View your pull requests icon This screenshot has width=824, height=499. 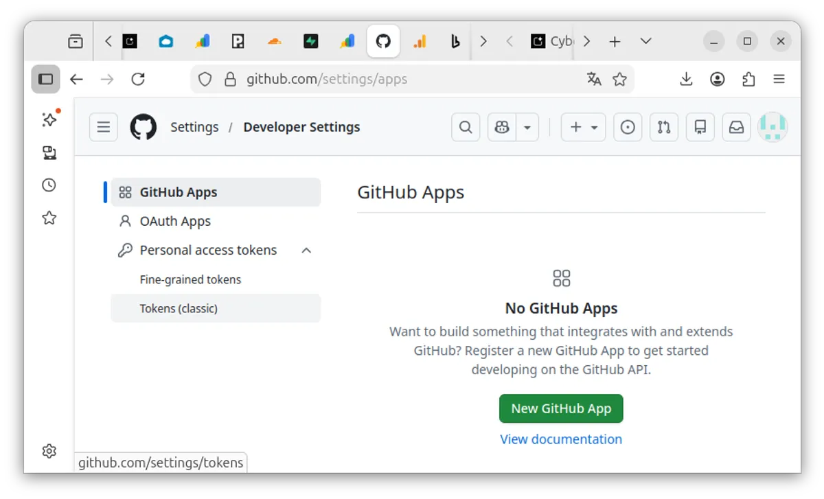point(664,127)
